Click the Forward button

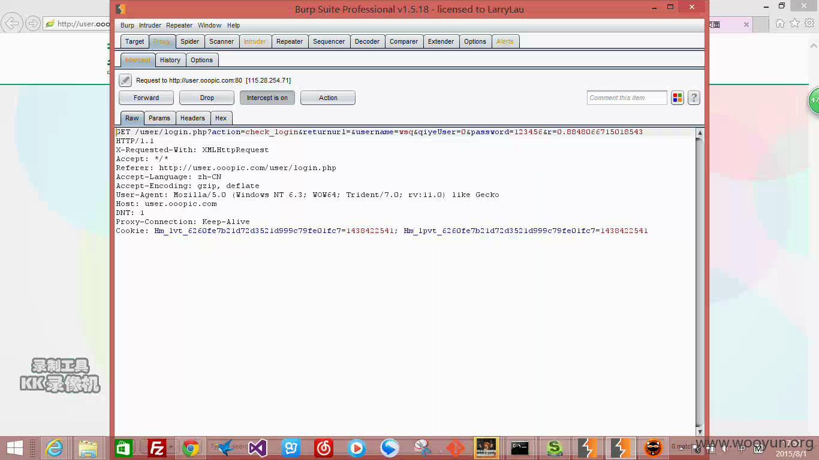click(146, 98)
